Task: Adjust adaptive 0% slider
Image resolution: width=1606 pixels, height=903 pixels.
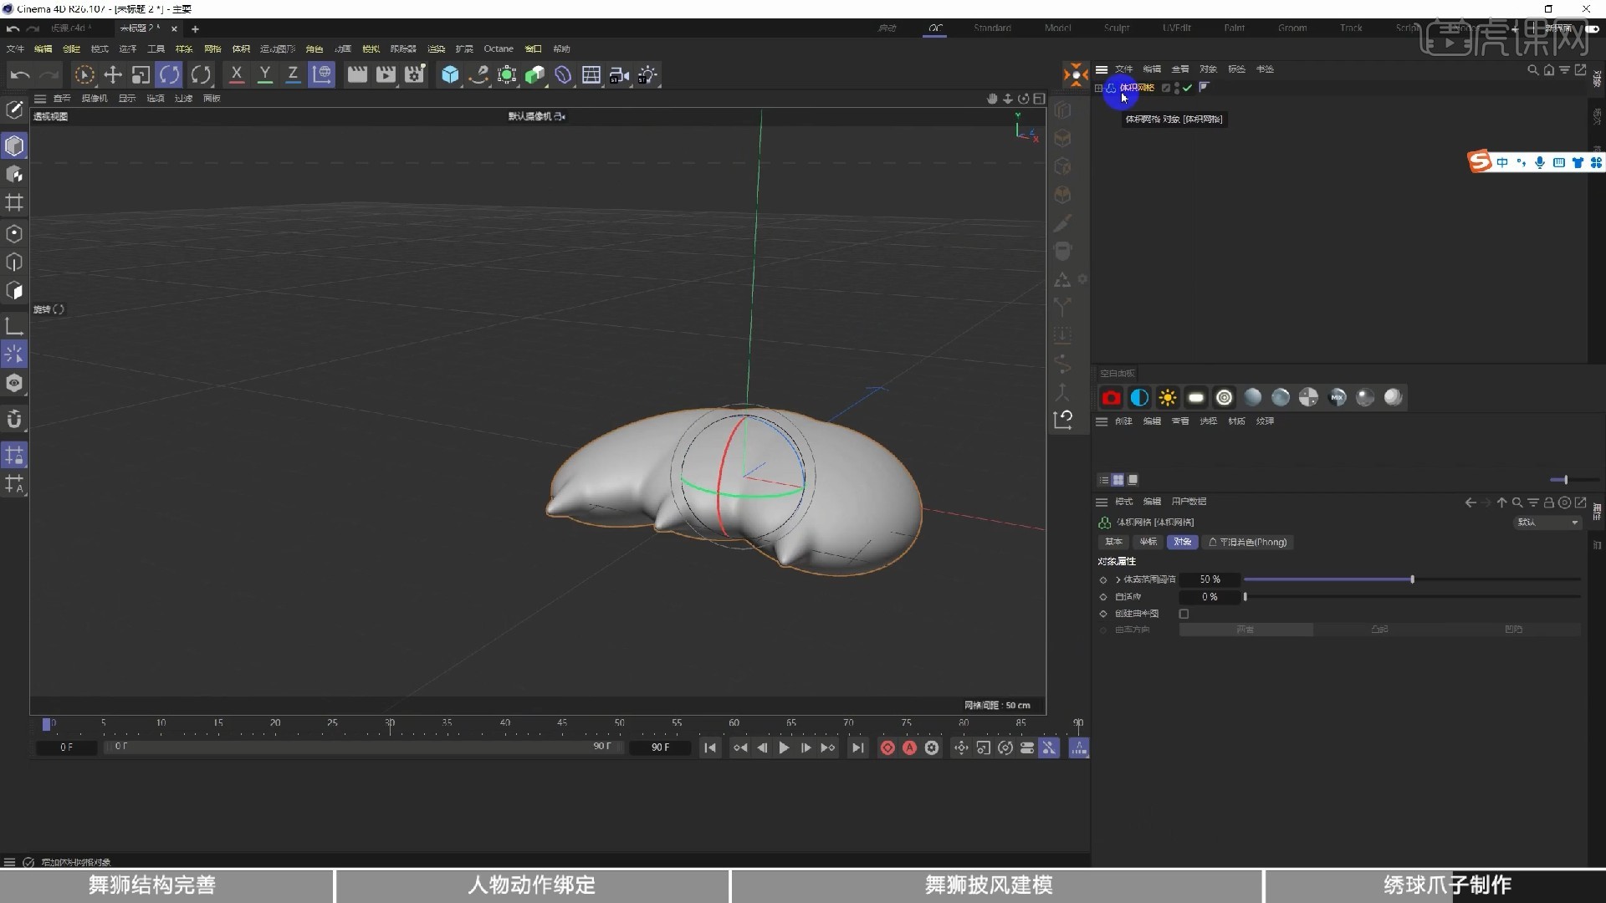Action: pos(1412,597)
